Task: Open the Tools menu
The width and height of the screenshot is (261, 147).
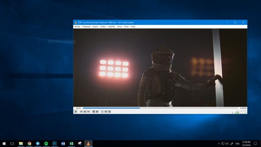Action: tap(120, 27)
